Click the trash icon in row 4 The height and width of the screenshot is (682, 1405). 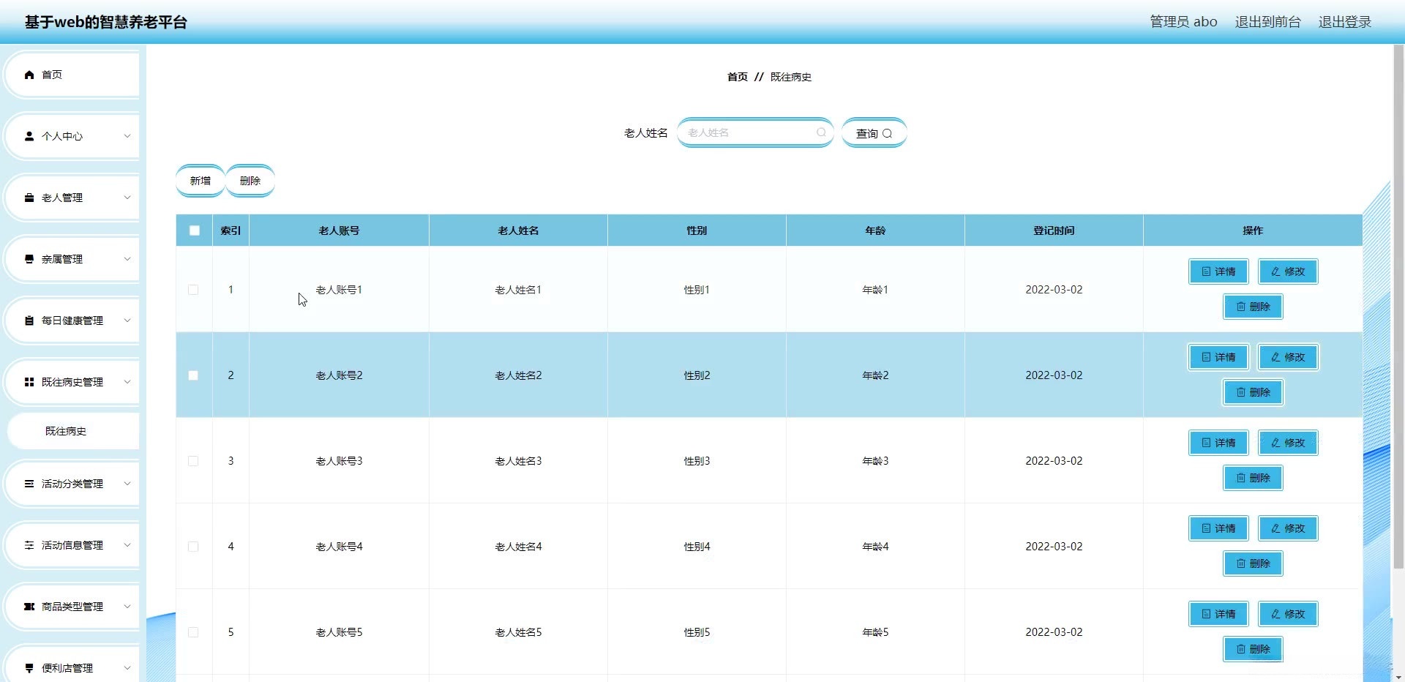coord(1241,563)
